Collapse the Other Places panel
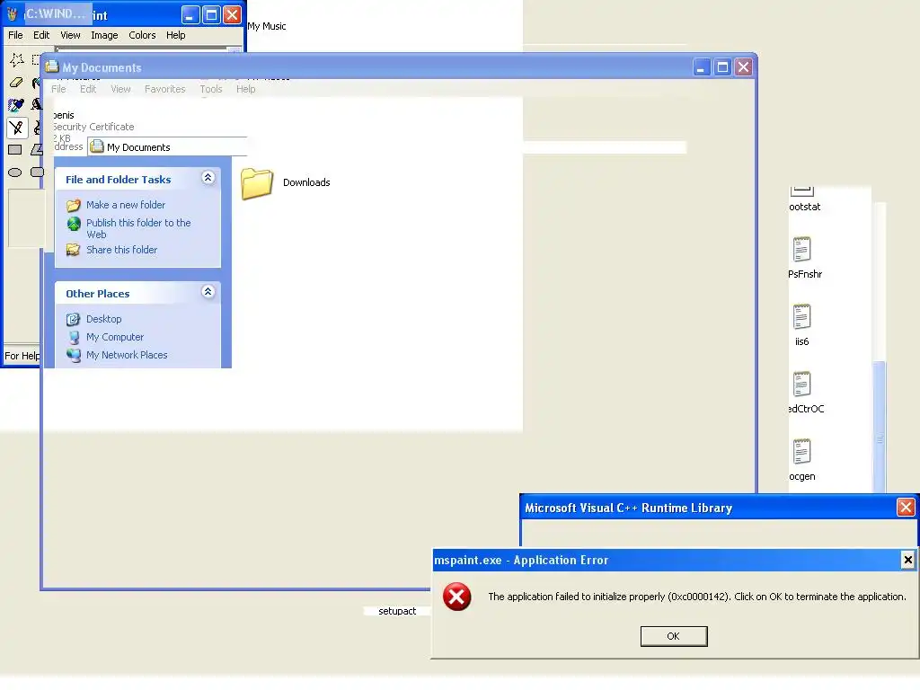Viewport: 920px width, 690px height. tap(208, 292)
